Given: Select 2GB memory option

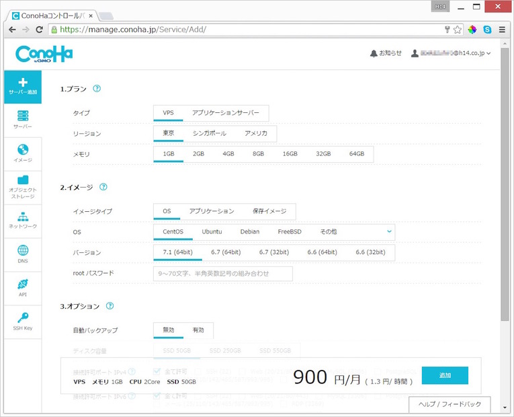Looking at the screenshot, I should click(x=198, y=154).
